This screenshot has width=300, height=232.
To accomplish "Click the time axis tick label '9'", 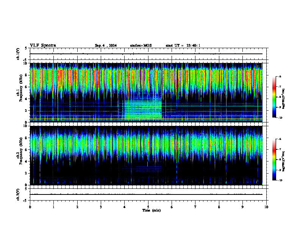I will pyautogui.click(x=242, y=207).
